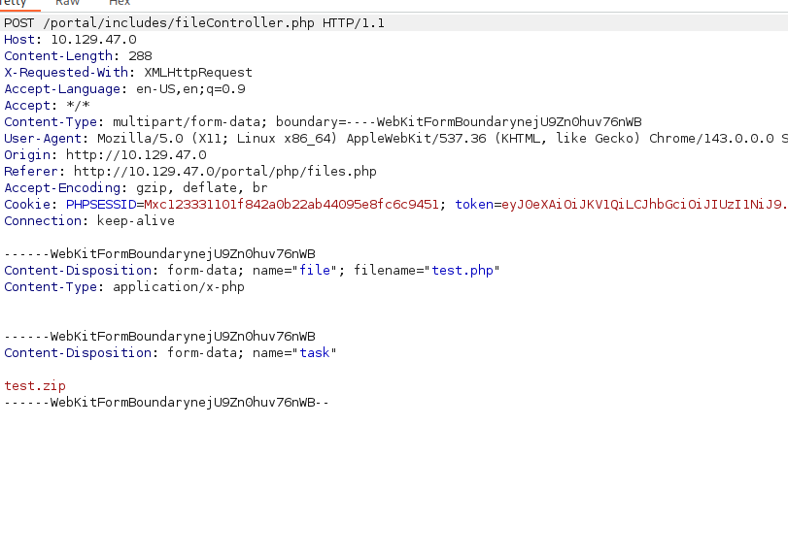Viewport: 788px width, 557px height.
Task: Click the PHPSESSID cookie value
Action: pos(291,205)
